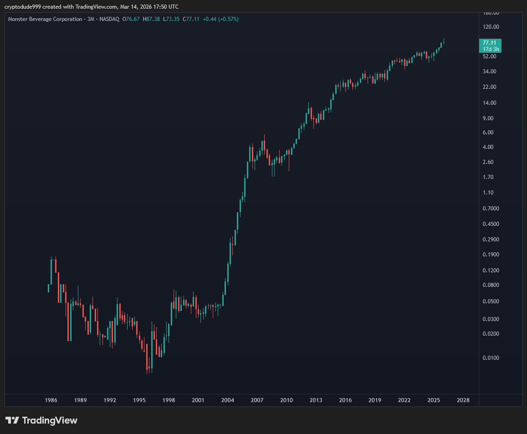Click the 0.4500 price axis label
Viewport: 527px width, 434px height.
(x=491, y=224)
